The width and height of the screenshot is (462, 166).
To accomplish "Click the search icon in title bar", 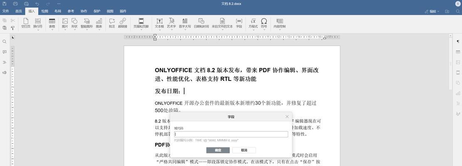I will coord(457,11).
